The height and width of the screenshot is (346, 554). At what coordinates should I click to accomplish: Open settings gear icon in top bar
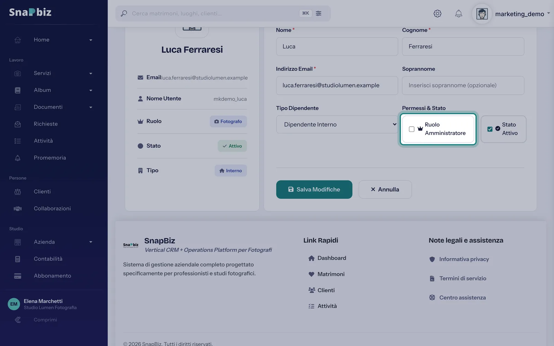(x=437, y=13)
